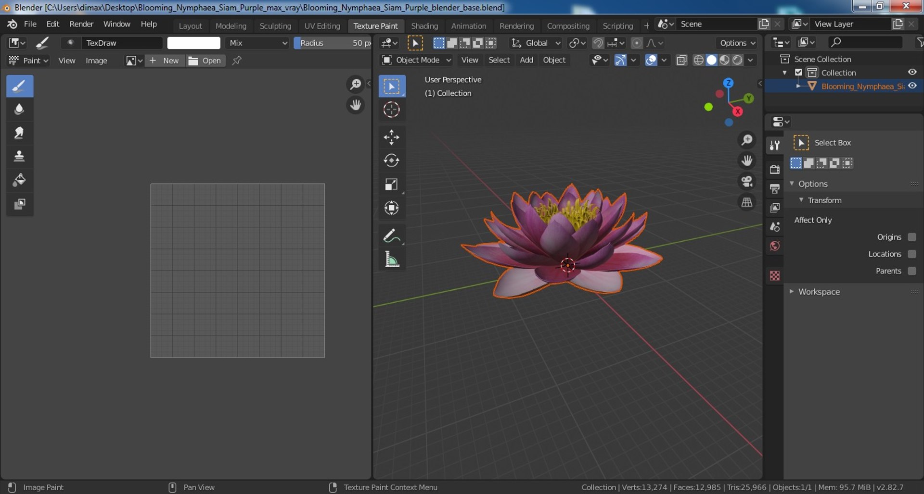
Task: Select the Annotate tool
Action: point(392,235)
